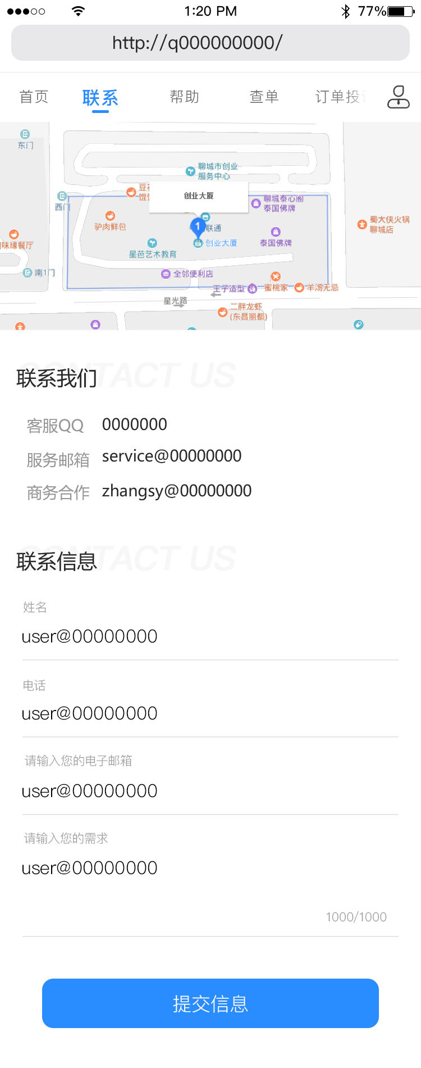Open the 订单投诉 tab
This screenshot has width=421, height=1068.
coord(340,97)
